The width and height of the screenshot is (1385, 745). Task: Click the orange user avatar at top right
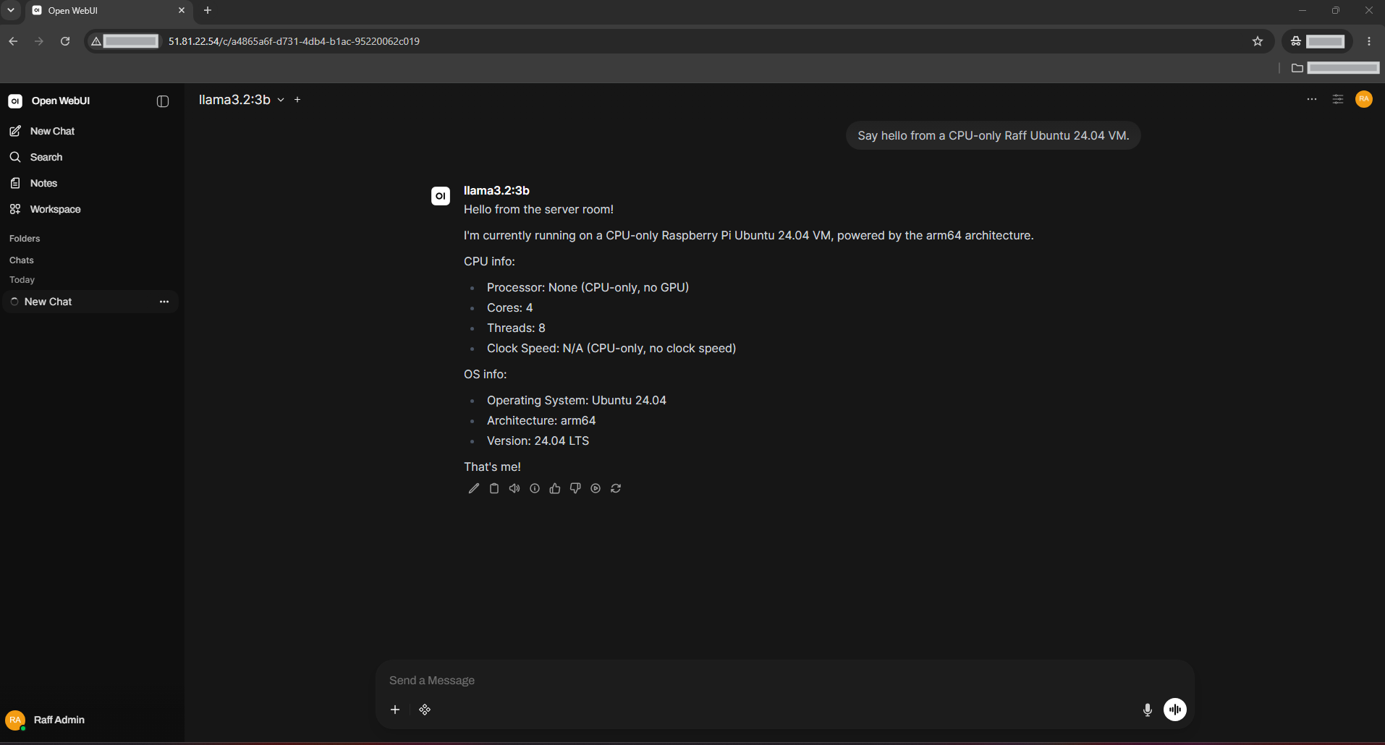tap(1364, 99)
